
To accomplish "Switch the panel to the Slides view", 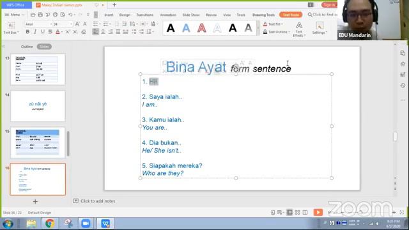I will [44, 47].
